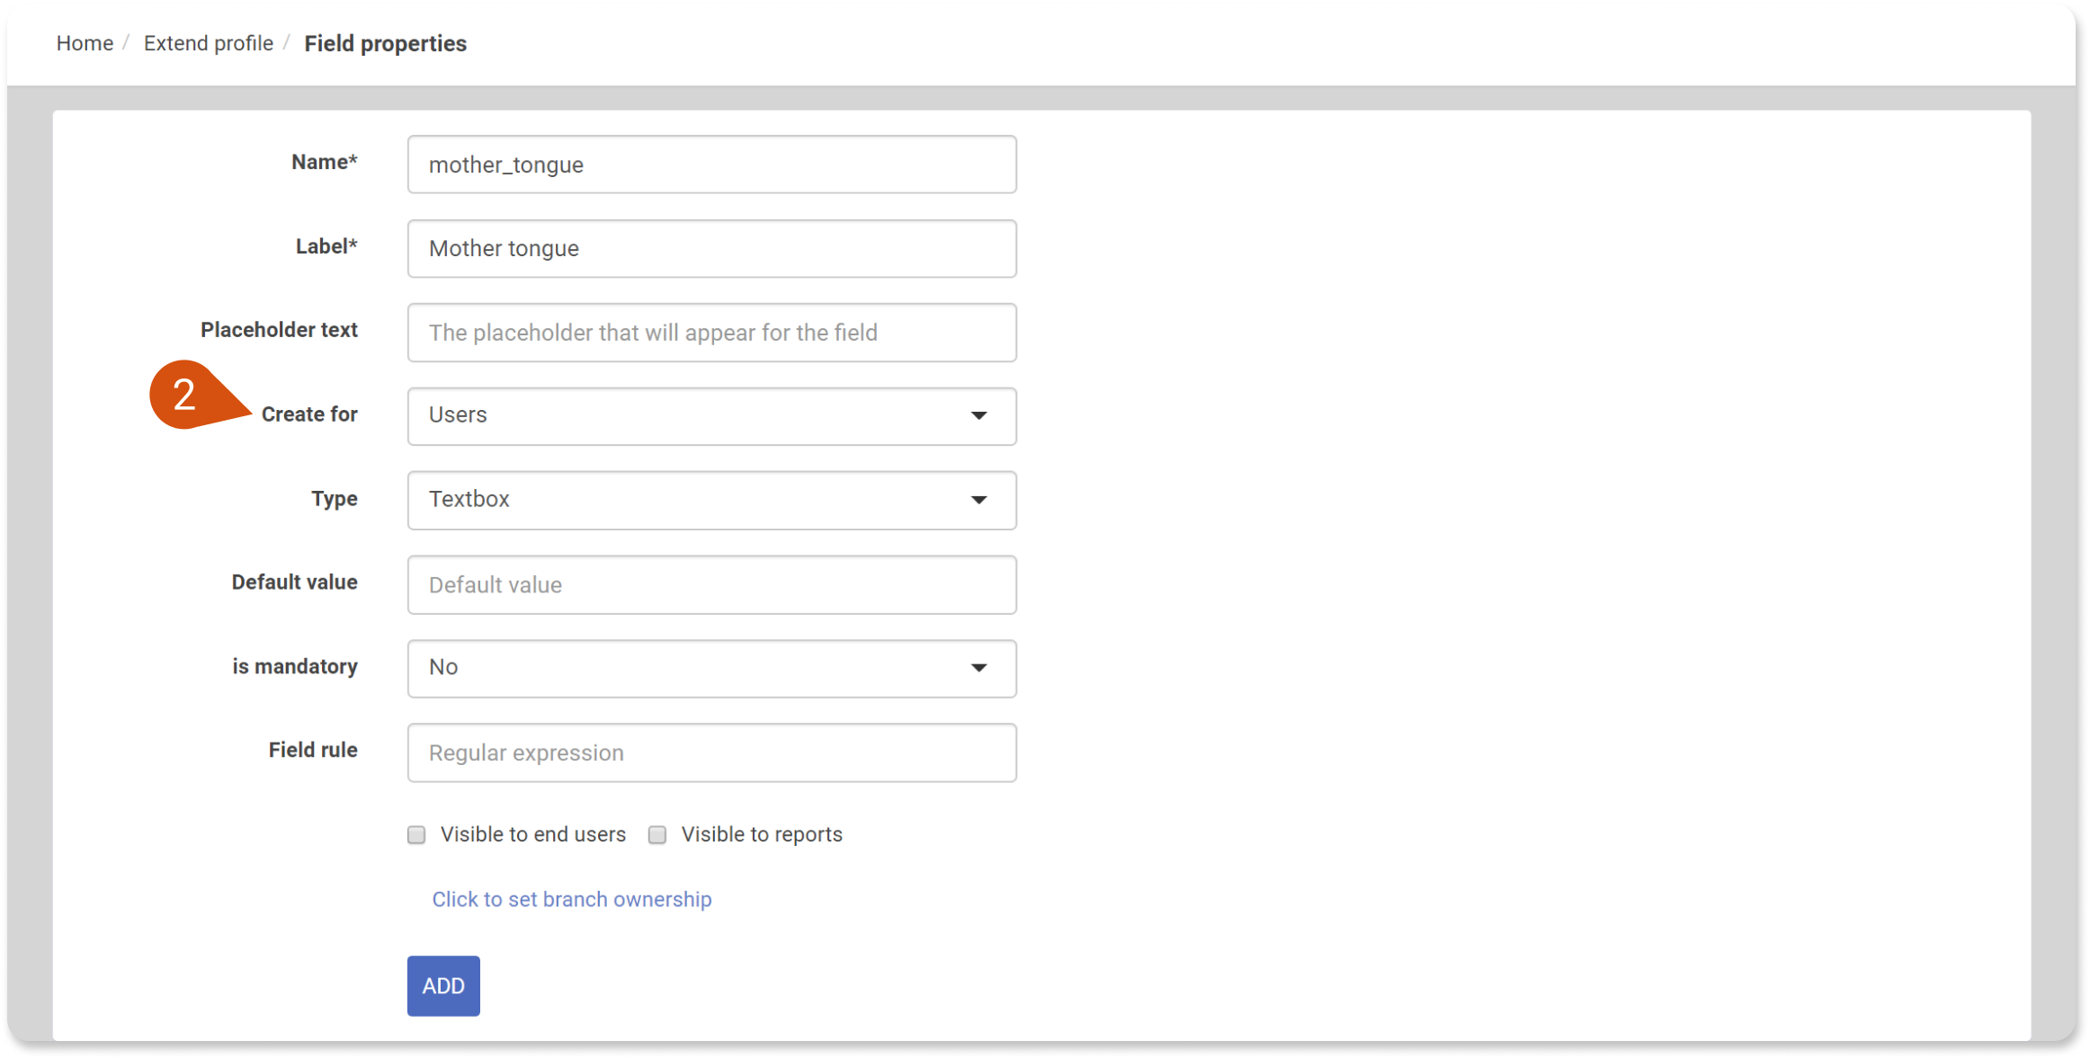
Task: Expand the Type Textbox dropdown
Action: click(x=711, y=500)
